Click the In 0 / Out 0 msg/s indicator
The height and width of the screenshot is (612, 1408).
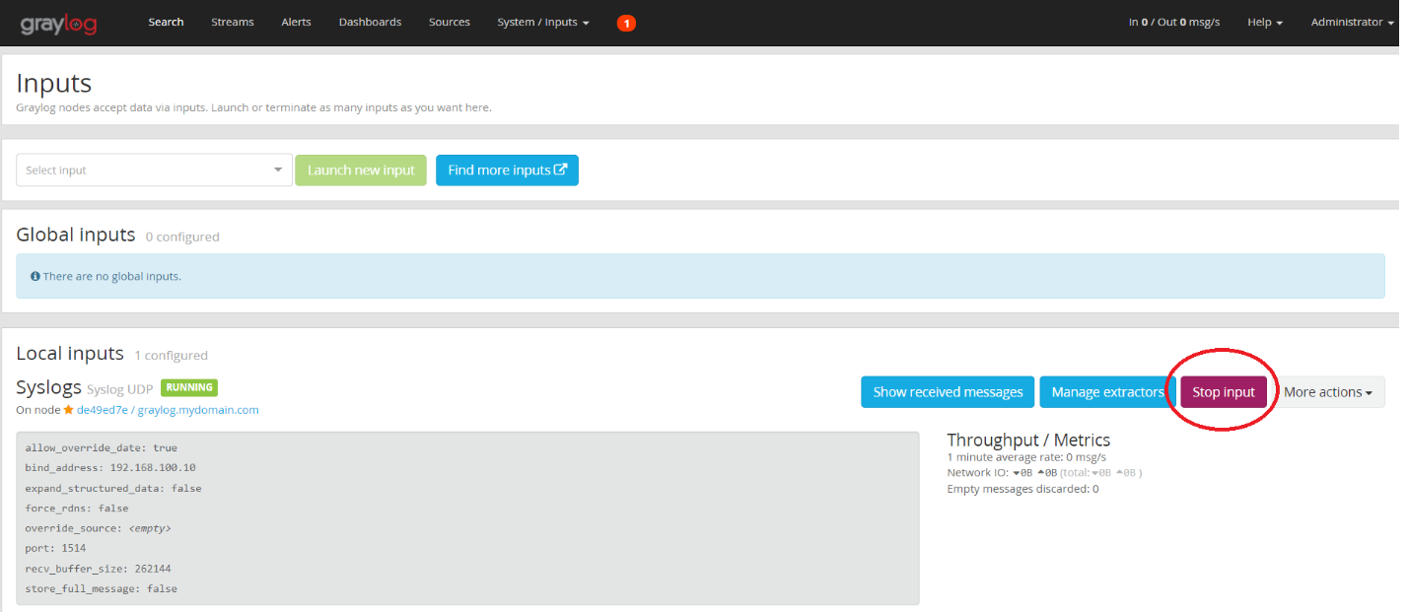click(x=1174, y=22)
